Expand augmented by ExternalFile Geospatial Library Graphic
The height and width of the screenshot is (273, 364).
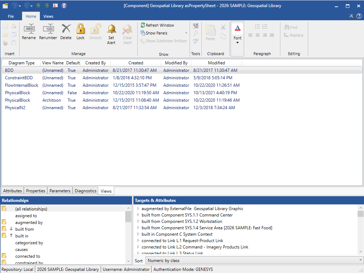tap(138, 209)
